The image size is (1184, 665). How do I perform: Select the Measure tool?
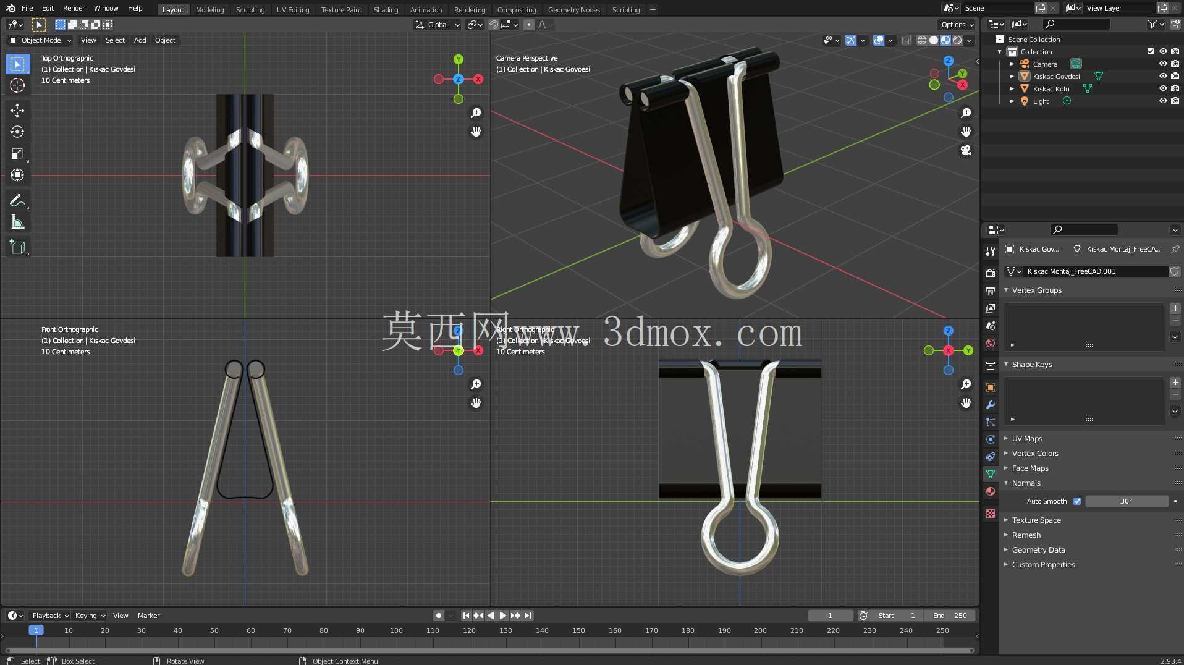[x=17, y=222]
